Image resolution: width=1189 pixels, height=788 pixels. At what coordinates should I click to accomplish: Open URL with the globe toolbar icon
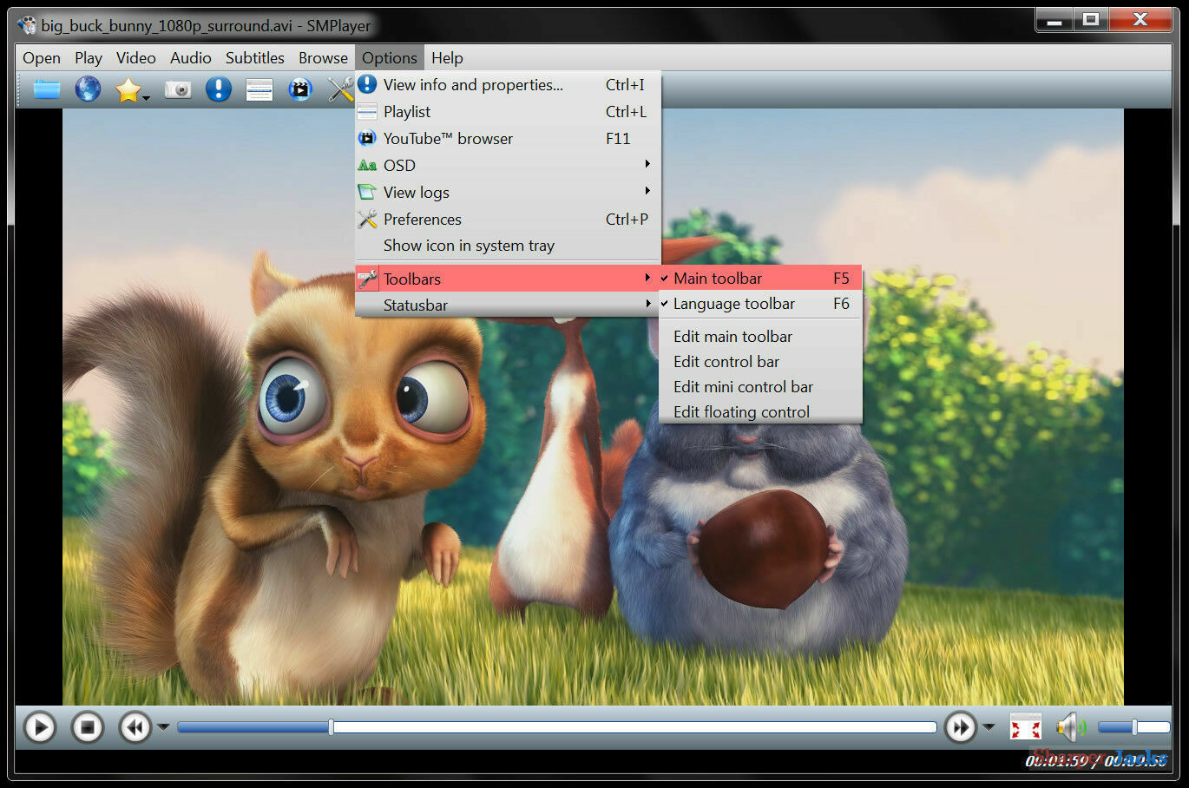(88, 89)
